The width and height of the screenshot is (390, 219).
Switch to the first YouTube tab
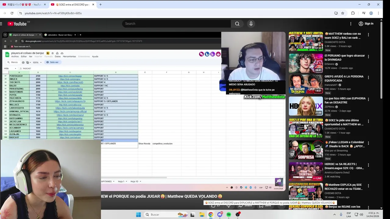(24, 5)
